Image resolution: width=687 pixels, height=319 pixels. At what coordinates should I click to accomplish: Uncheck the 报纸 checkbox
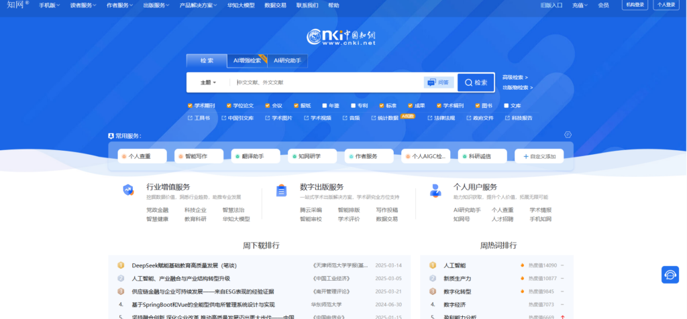296,105
